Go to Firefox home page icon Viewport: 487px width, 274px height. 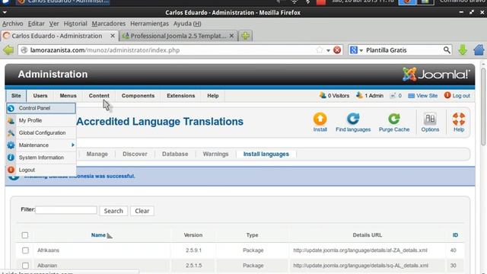479,50
